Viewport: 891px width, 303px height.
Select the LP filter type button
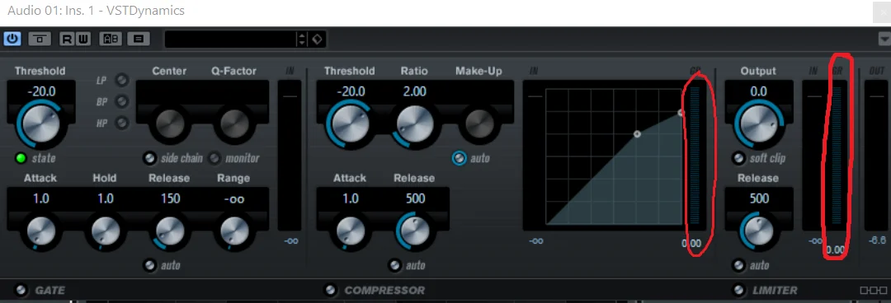point(121,81)
